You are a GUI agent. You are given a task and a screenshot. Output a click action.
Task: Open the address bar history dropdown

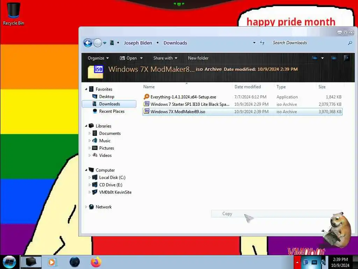[x=254, y=43]
